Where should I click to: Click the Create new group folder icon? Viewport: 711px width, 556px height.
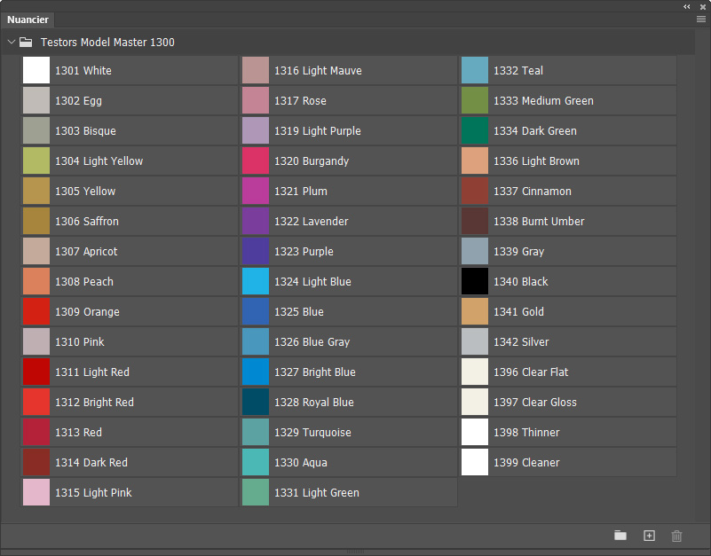620,536
